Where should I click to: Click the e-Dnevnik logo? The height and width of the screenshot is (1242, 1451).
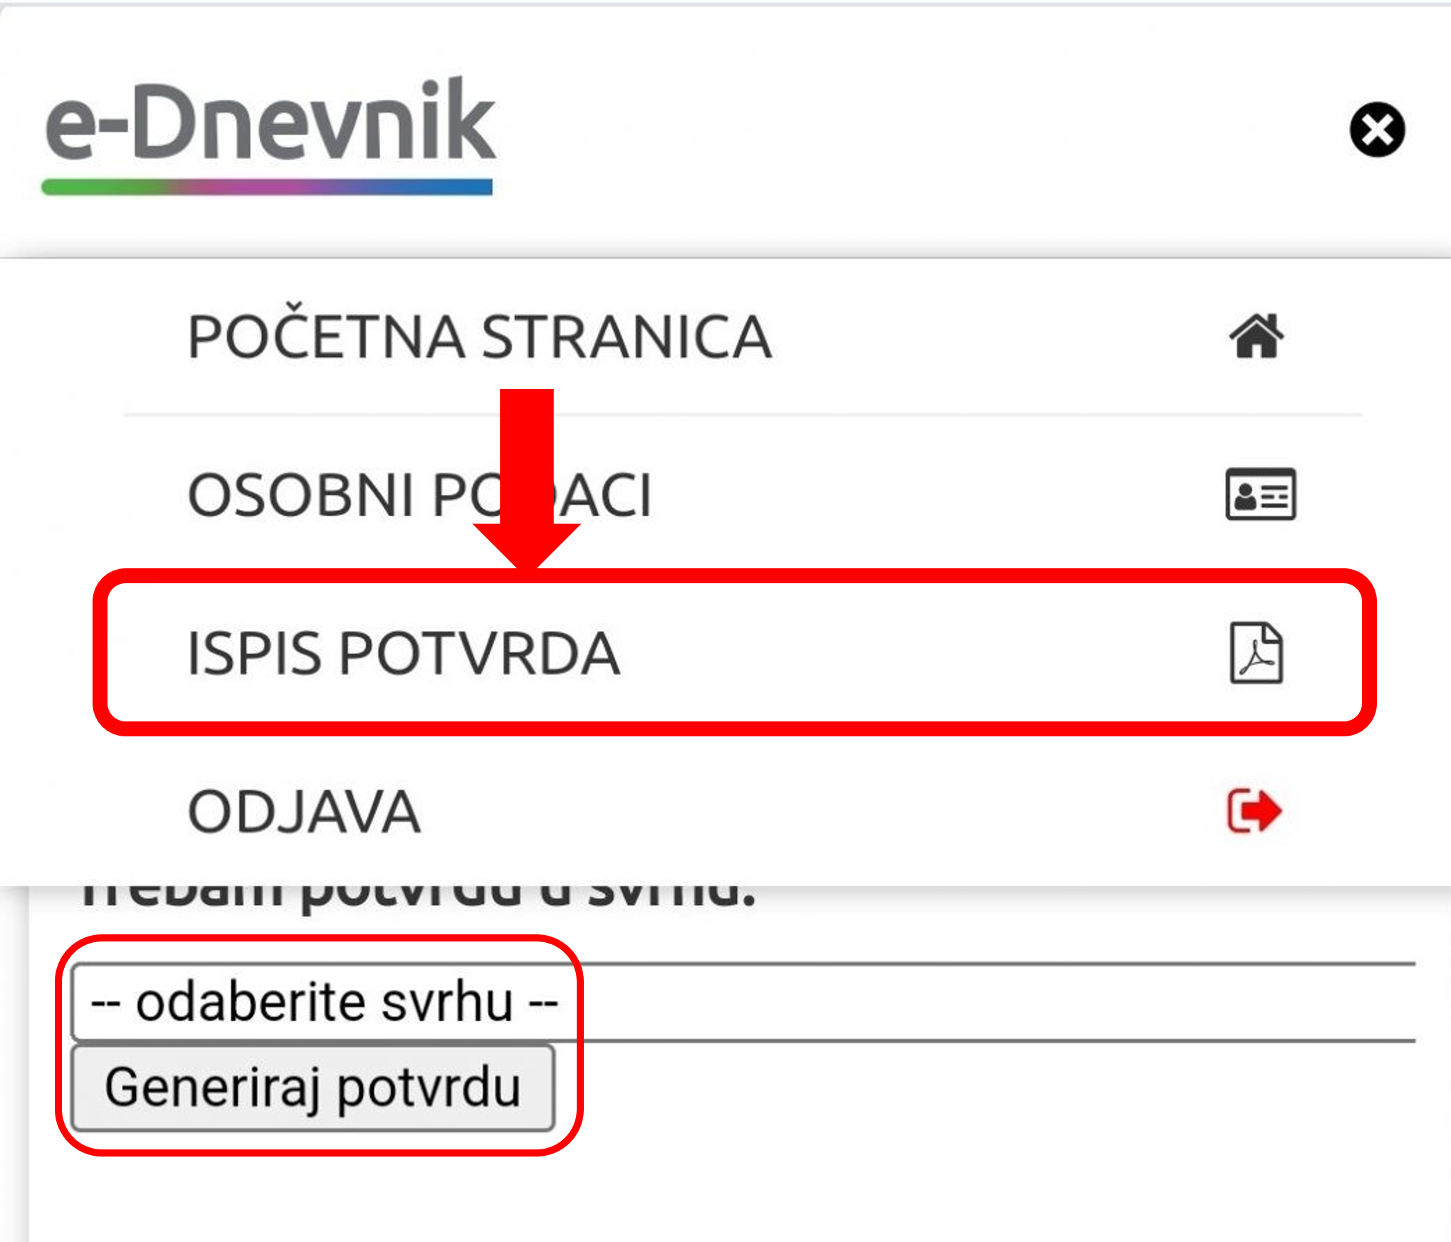tap(269, 121)
